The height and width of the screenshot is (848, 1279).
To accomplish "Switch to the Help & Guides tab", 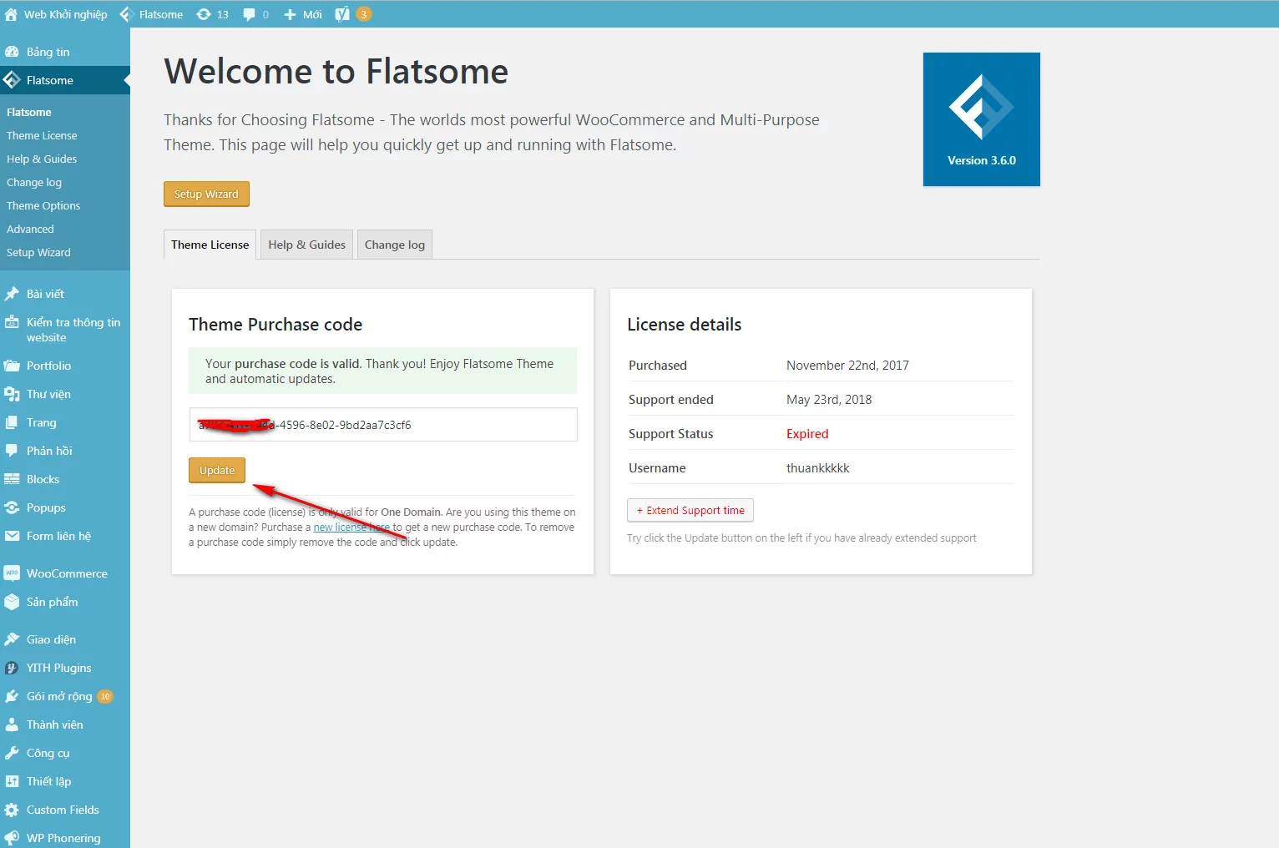I will click(306, 245).
